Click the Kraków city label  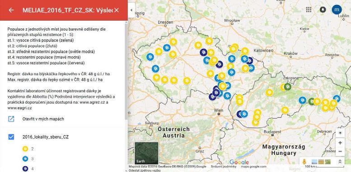pos(290,54)
